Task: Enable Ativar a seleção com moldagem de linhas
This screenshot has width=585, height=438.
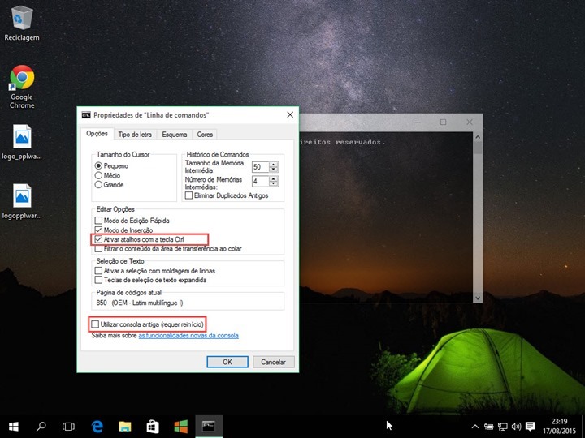Action: pyautogui.click(x=155, y=271)
